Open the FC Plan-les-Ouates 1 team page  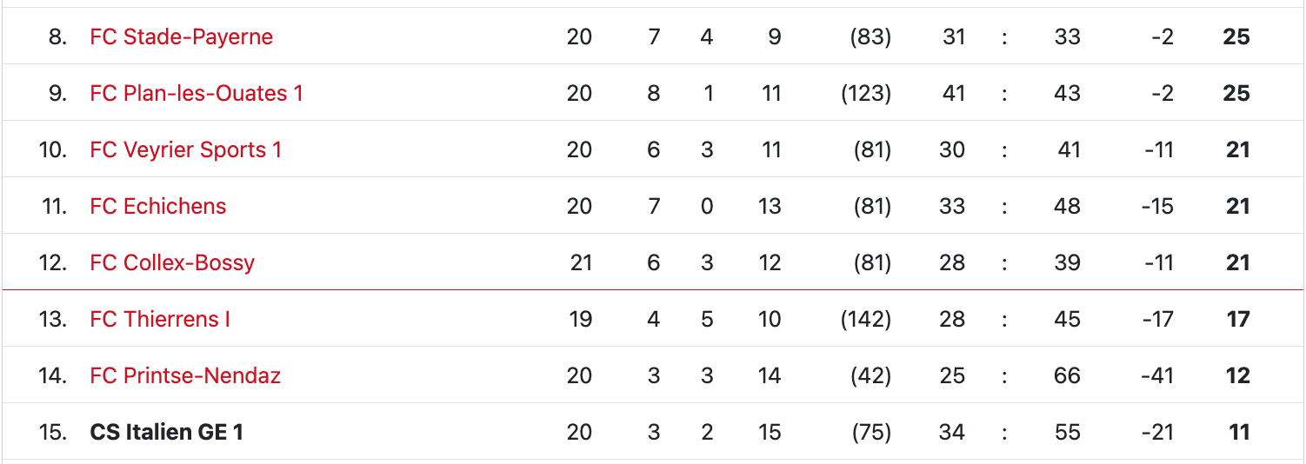pos(197,93)
